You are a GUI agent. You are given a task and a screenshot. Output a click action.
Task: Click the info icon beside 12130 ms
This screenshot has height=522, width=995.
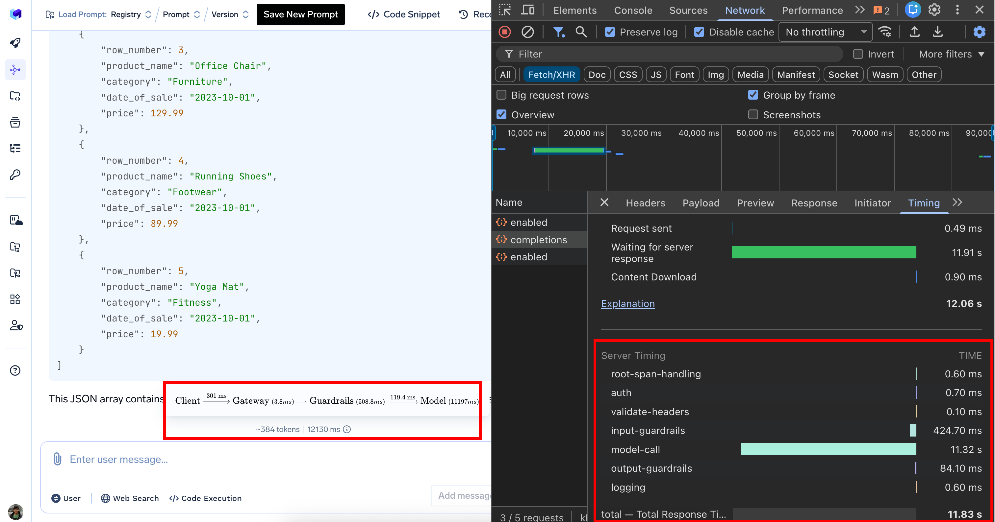point(347,429)
